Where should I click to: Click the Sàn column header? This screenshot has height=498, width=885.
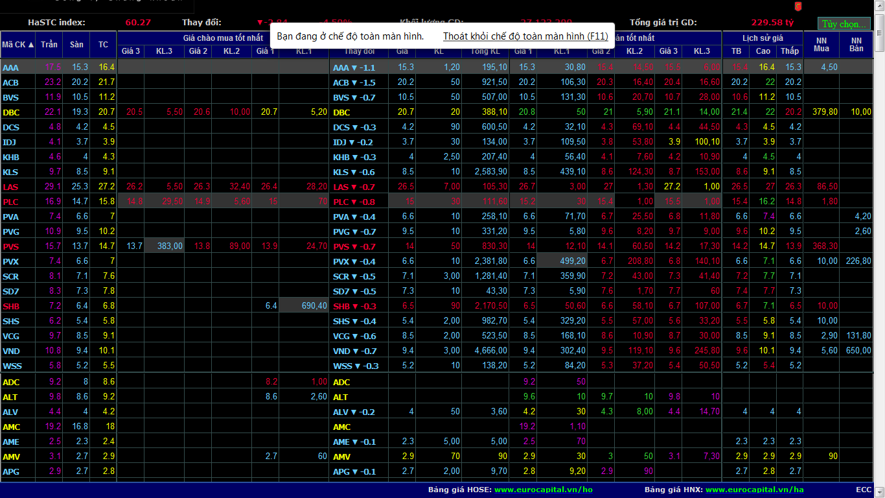[76, 45]
